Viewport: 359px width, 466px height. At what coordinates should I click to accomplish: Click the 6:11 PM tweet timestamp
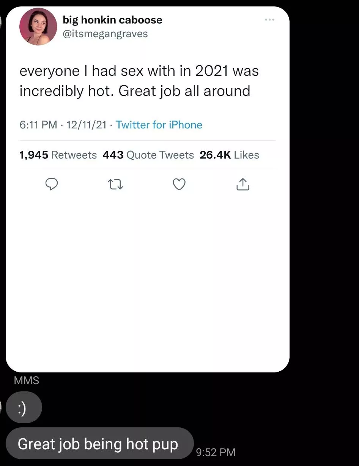(x=38, y=125)
